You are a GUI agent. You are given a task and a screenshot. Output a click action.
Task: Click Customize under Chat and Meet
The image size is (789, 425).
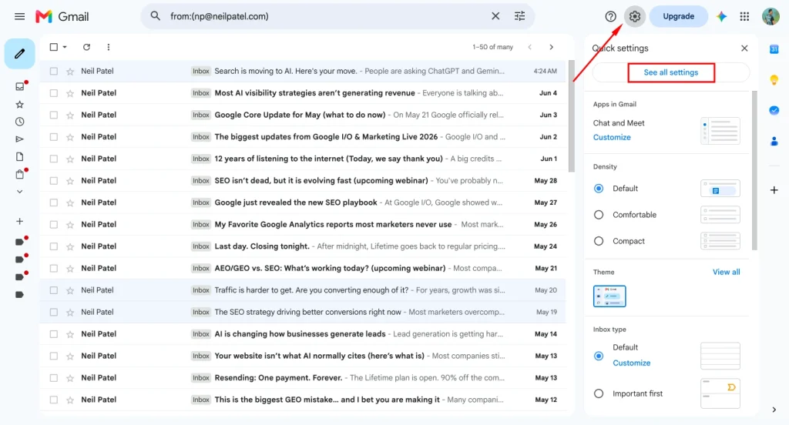(611, 137)
